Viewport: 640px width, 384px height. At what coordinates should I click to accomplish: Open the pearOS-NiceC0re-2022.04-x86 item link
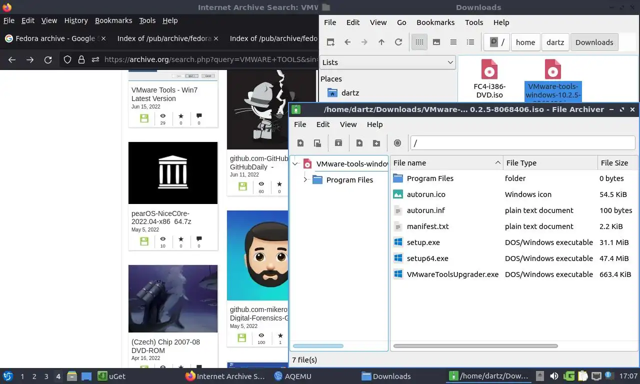pos(161,217)
